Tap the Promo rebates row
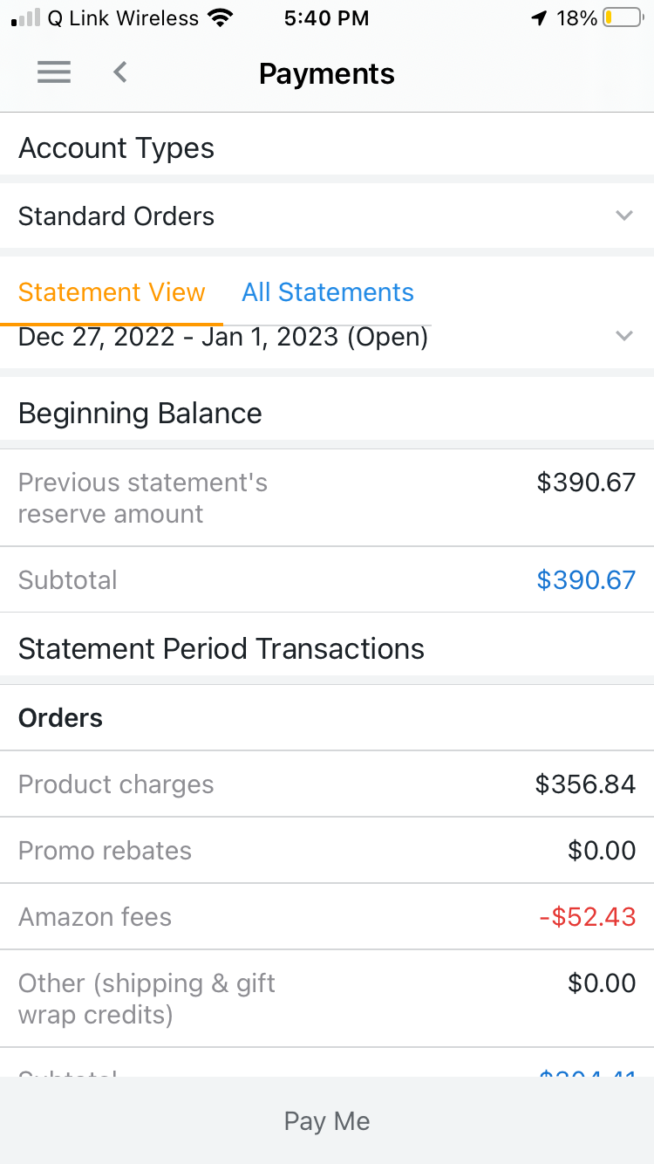Image resolution: width=654 pixels, height=1164 pixels. [x=327, y=850]
